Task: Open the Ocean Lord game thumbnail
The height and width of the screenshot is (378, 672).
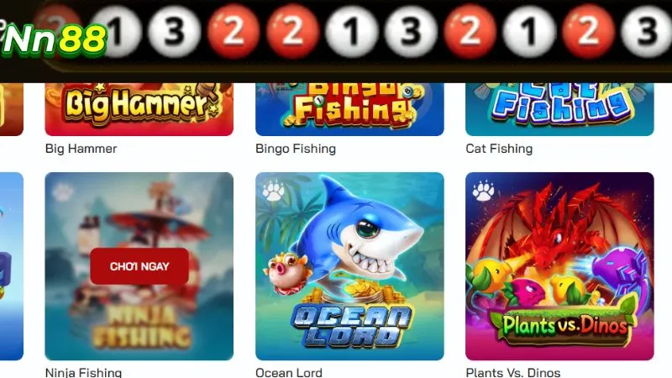Action: pos(349,266)
